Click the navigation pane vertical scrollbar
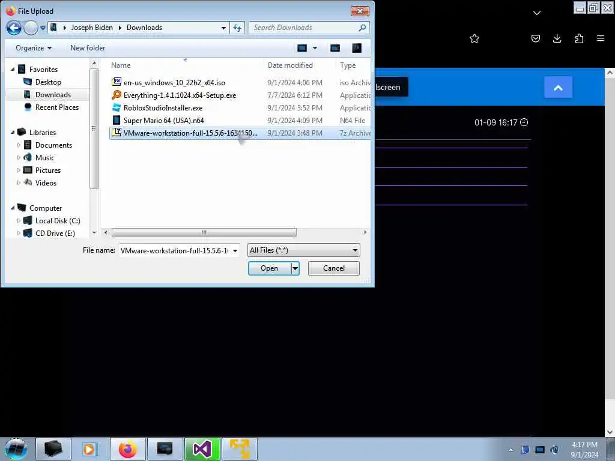This screenshot has width=615, height=461. (94, 128)
